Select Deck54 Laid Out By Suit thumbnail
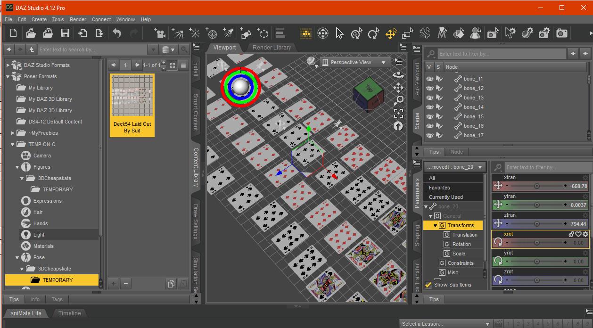Viewport: 593px width, 328px height. pos(132,105)
